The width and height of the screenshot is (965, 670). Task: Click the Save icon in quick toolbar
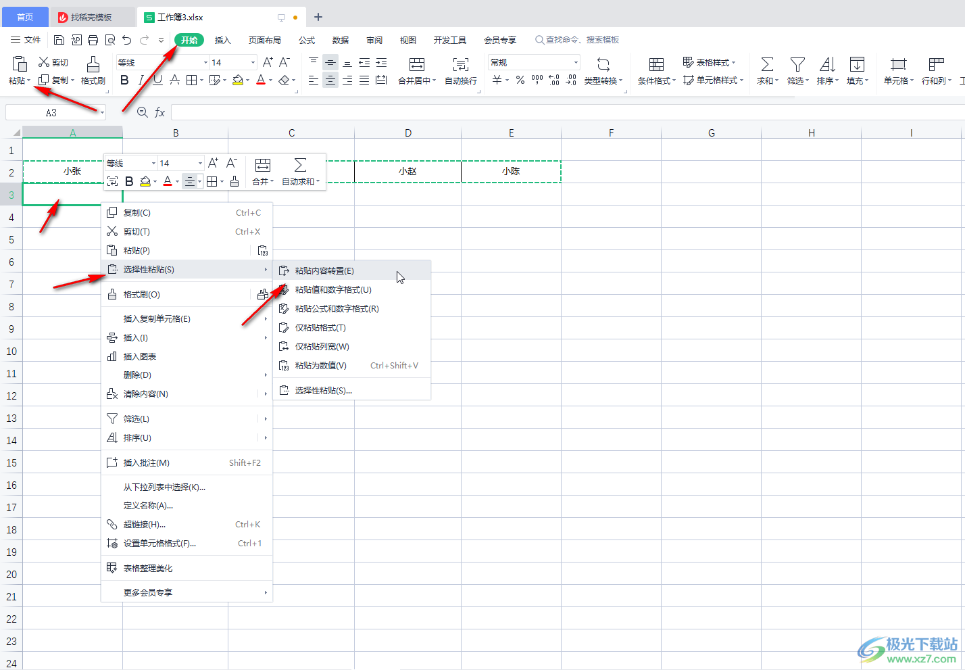tap(59, 40)
